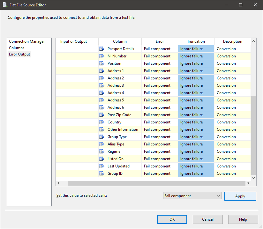263x229 pixels.
Task: Select the Truncation cell for Address 3
Action: (x=196, y=85)
